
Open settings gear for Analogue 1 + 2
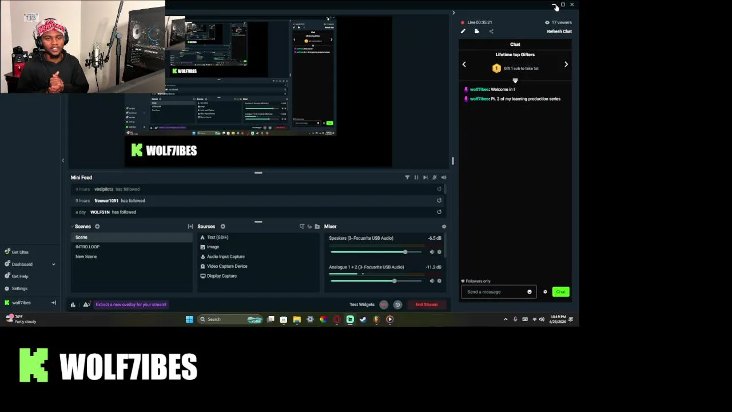click(439, 280)
